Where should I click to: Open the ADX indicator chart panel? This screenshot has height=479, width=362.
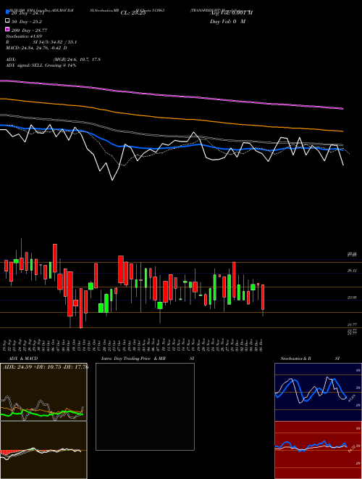43,392
